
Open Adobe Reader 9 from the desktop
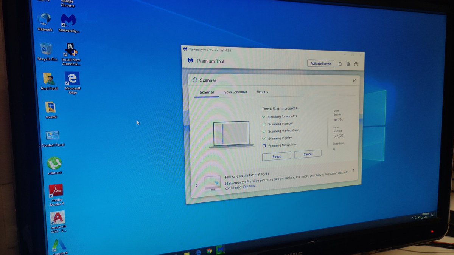57,195
